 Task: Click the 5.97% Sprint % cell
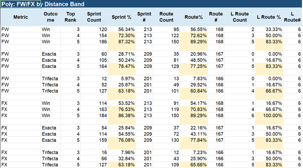pyautogui.click(x=122, y=79)
